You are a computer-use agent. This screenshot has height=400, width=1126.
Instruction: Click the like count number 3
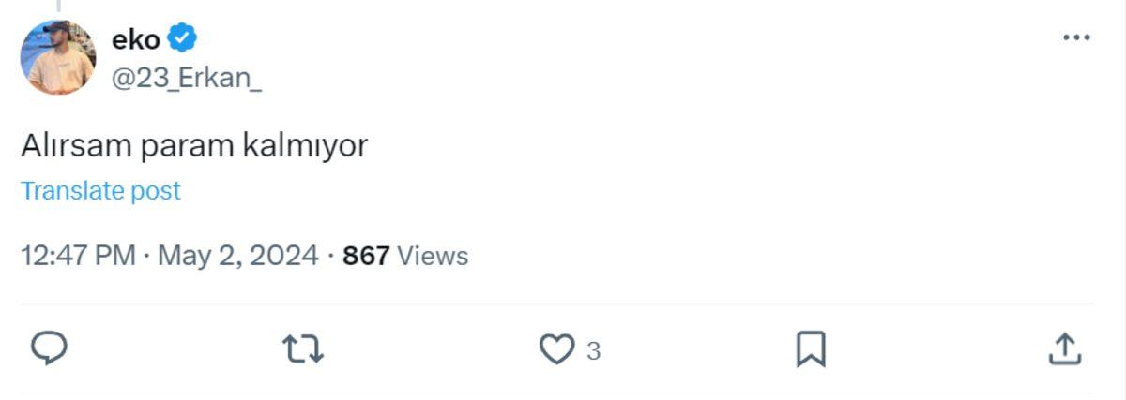593,350
